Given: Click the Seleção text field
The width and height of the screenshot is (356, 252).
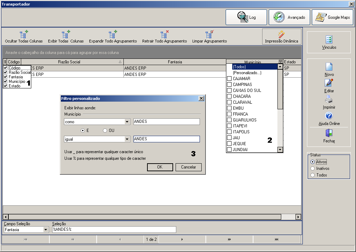Looking at the screenshot, I should click(x=114, y=229).
